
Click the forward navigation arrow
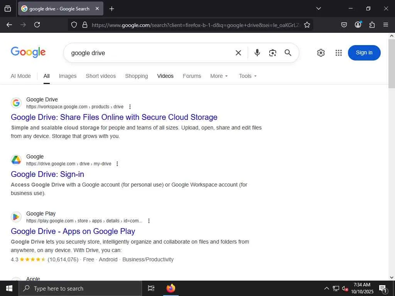pyautogui.click(x=23, y=25)
